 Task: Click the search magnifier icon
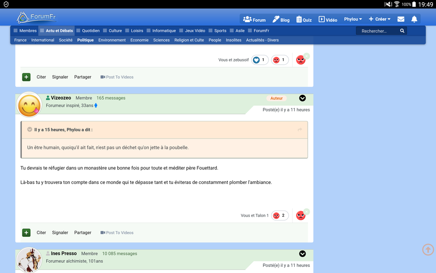click(402, 31)
